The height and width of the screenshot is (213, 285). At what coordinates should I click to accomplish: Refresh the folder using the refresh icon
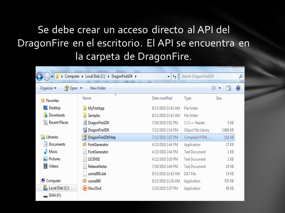[175, 76]
